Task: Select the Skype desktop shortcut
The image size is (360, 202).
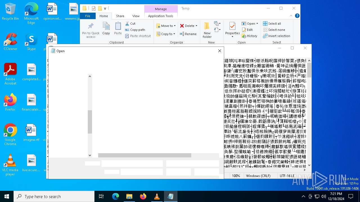Action: [31, 42]
